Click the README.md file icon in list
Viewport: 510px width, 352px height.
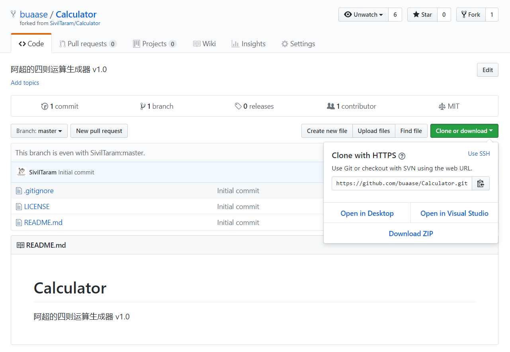pos(19,223)
